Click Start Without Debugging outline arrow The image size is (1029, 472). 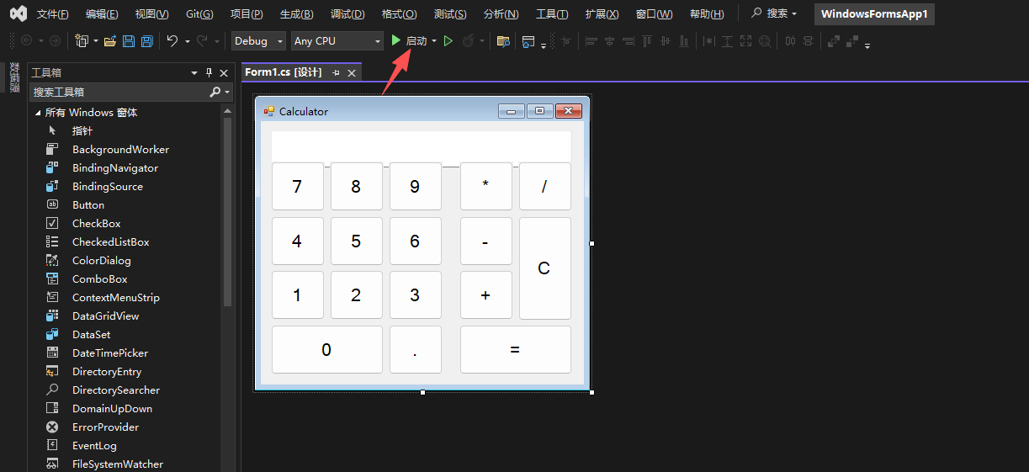pos(448,40)
